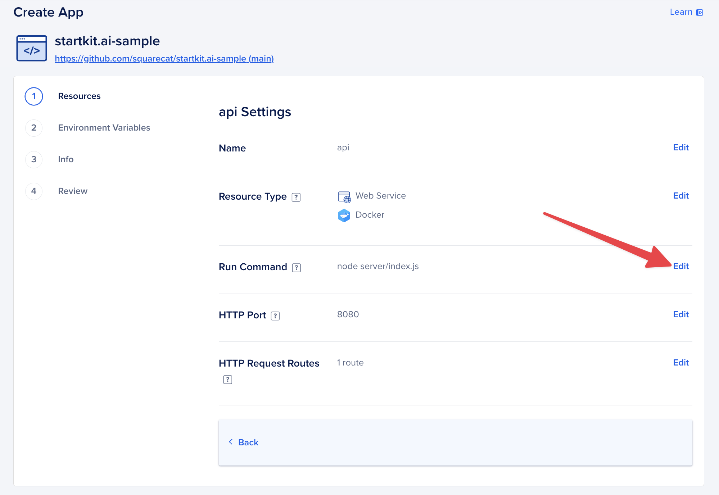Jump to the Review step
The image size is (719, 495).
click(73, 191)
